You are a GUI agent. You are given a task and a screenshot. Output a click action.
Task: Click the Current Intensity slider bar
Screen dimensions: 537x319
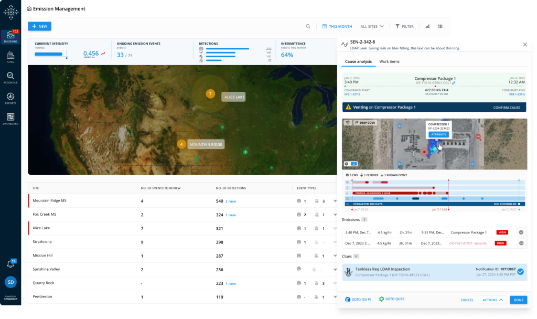click(51, 54)
